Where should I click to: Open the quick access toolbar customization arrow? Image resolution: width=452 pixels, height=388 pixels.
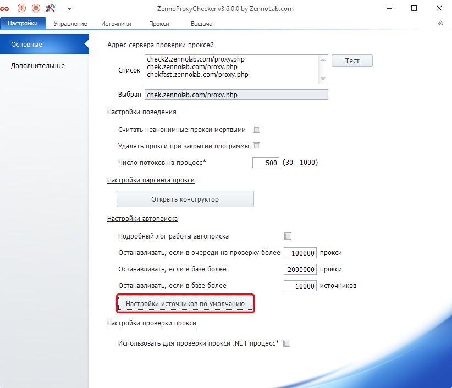pyautogui.click(x=69, y=8)
